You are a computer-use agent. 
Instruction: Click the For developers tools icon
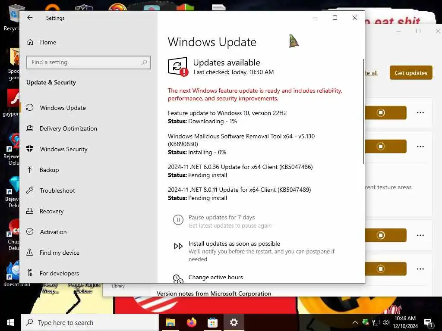pos(30,273)
